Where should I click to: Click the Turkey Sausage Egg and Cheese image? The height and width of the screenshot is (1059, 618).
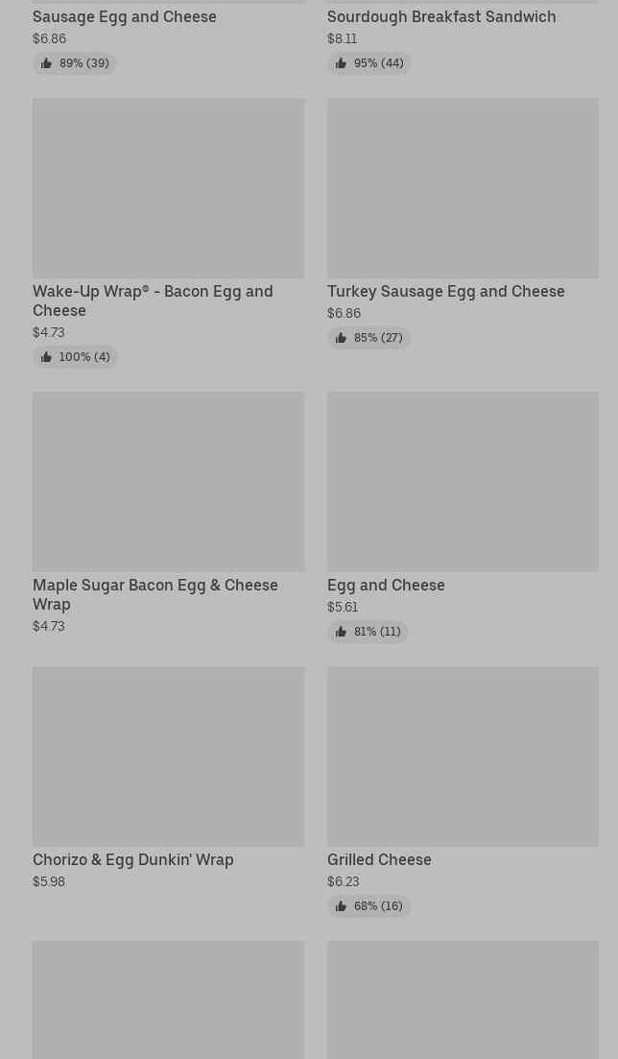click(463, 188)
